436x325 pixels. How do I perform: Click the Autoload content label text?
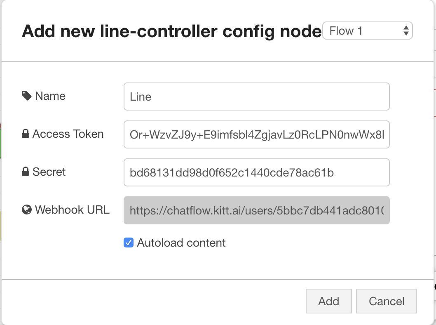(181, 243)
